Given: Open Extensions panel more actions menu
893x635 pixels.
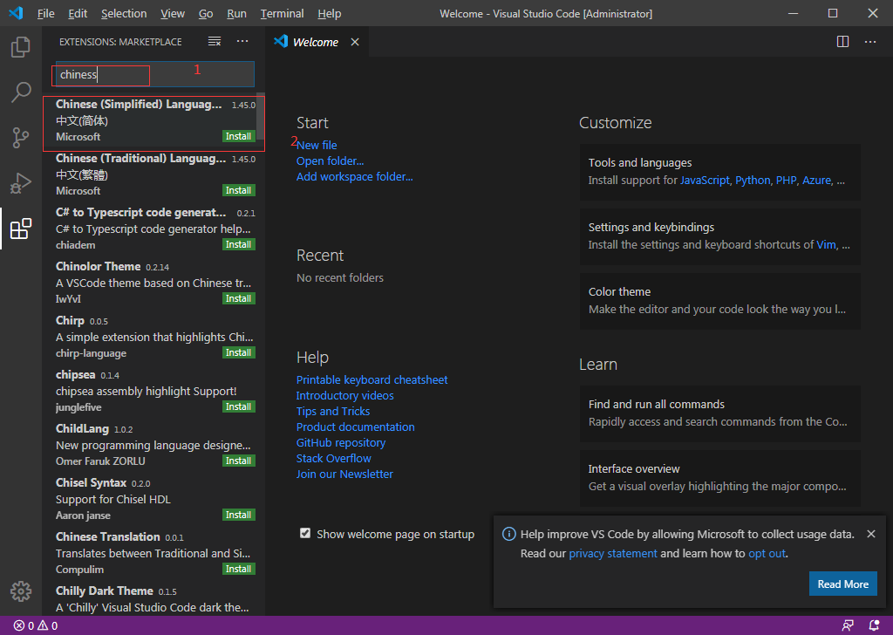Looking at the screenshot, I should [242, 42].
